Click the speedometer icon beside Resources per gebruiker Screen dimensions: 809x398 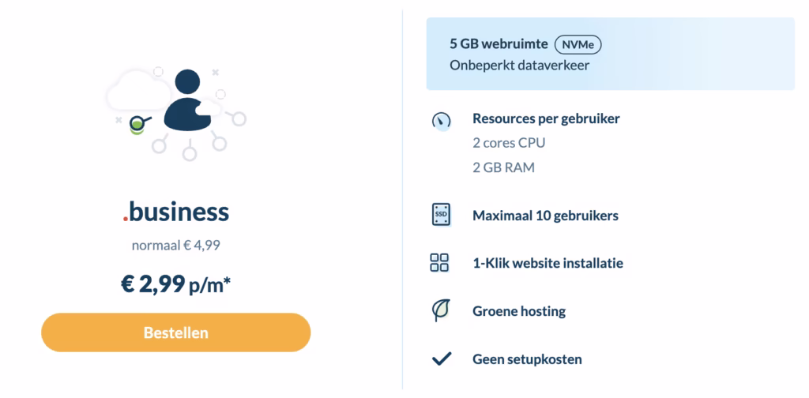tap(441, 121)
